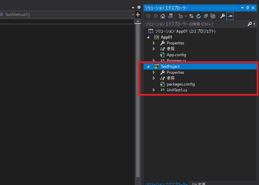The height and width of the screenshot is (185, 259).
Task: Switch to the Git 変更 tab
Action: (199, 183)
